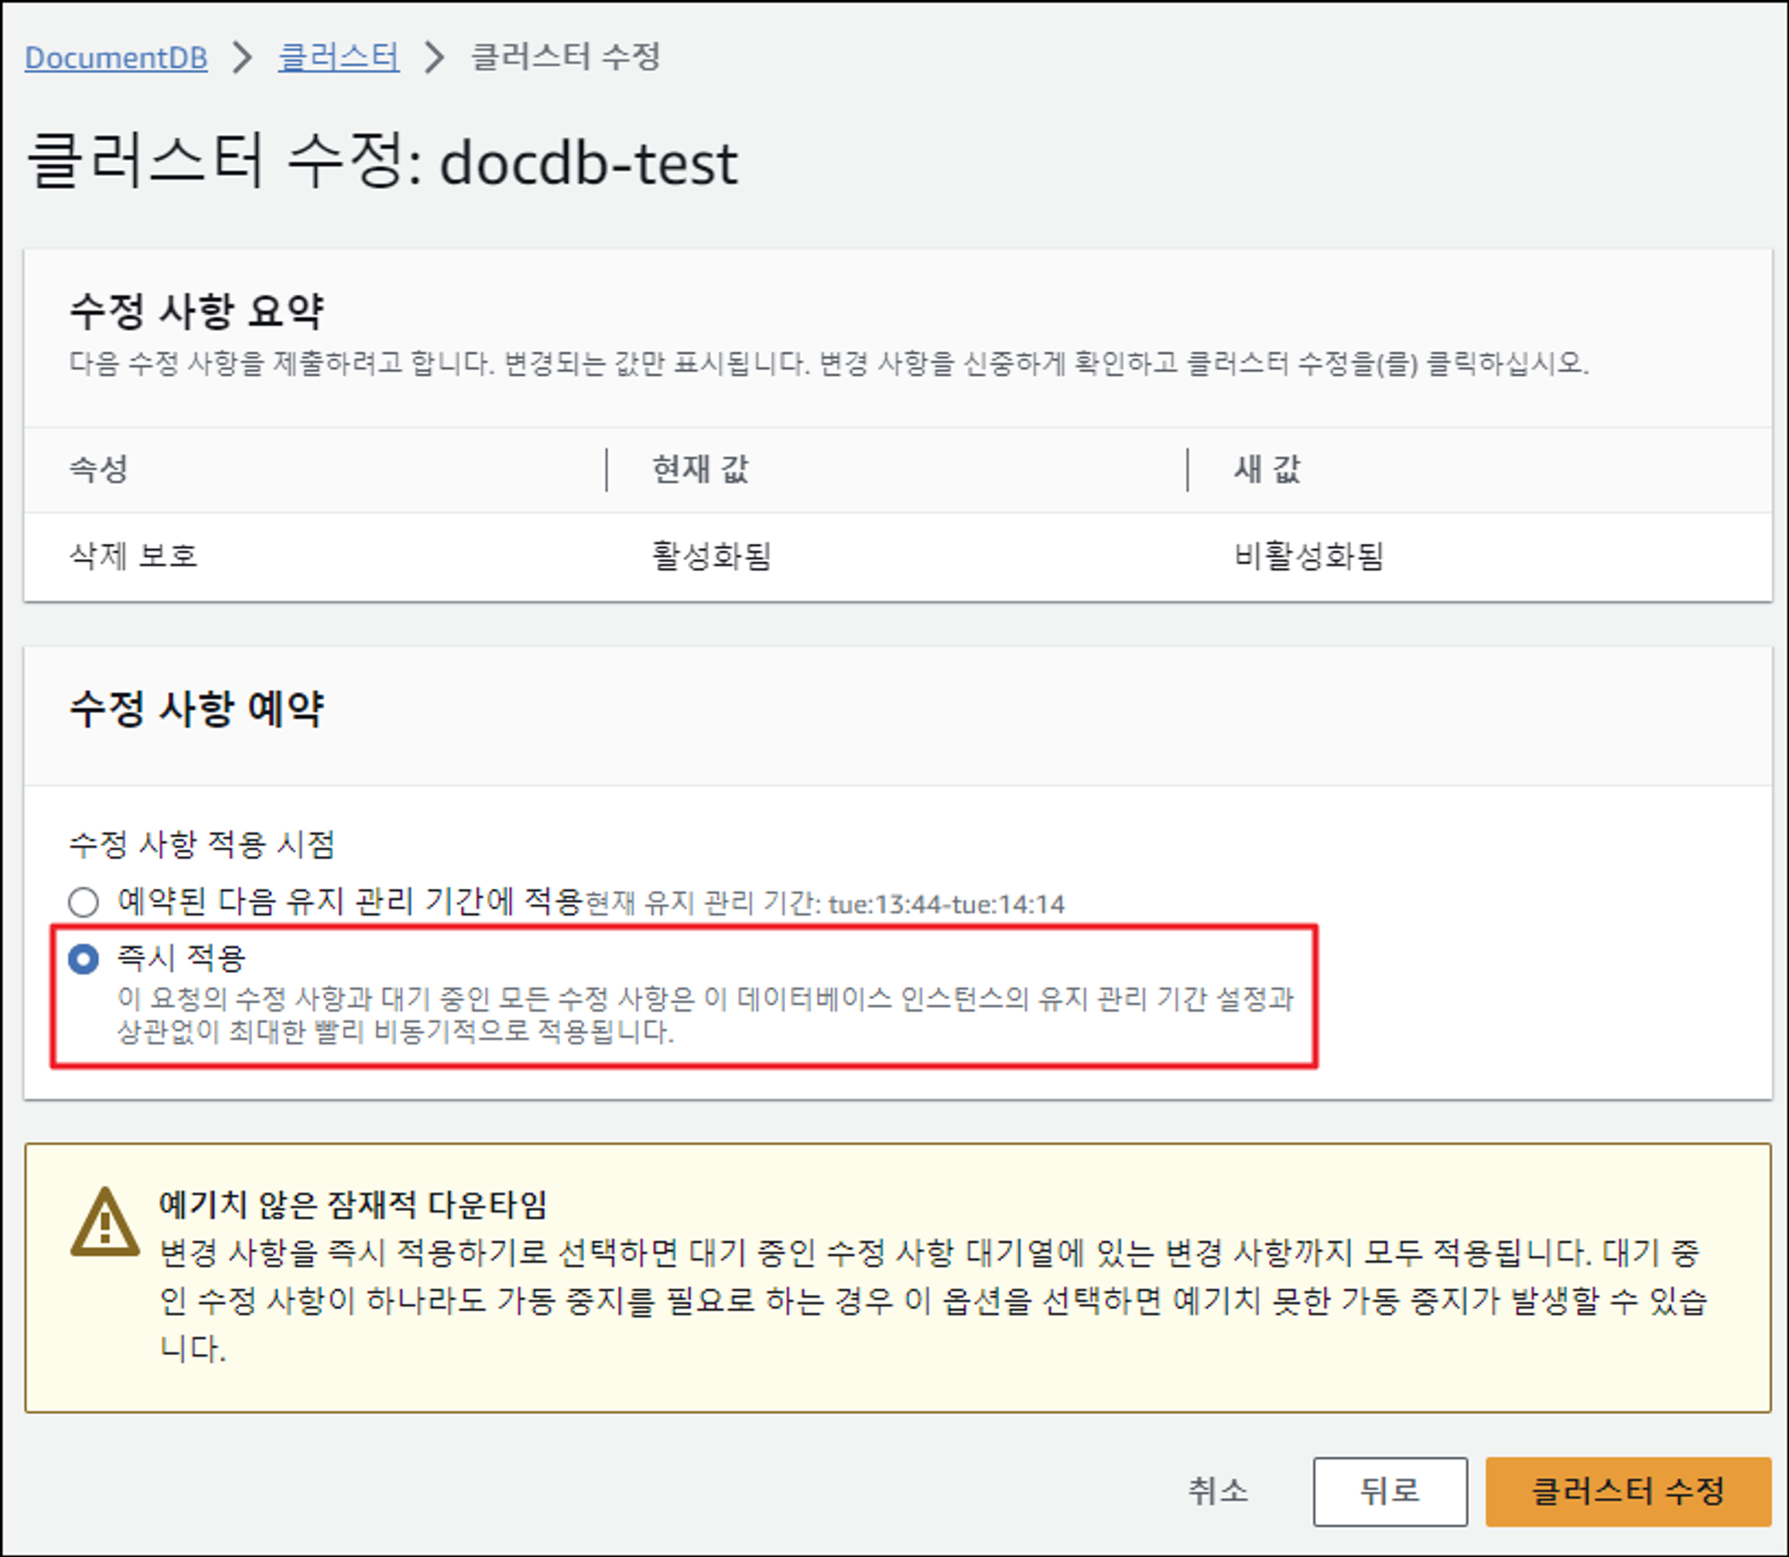Click the 활성화됨 current value cell
Viewport: 1789px width, 1557px height.
711,556
